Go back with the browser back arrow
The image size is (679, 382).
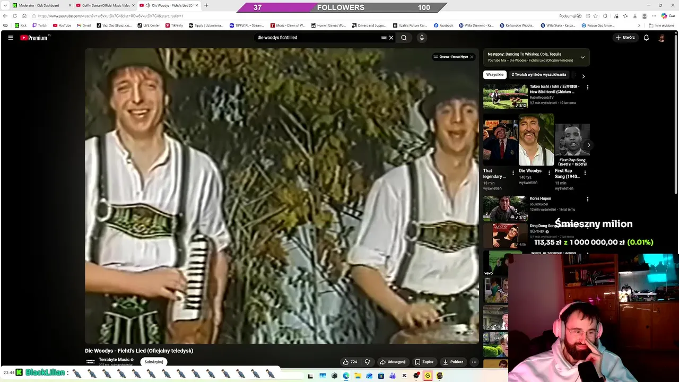pyautogui.click(x=5, y=16)
